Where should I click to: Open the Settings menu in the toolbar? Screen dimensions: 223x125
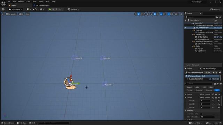(215, 9)
